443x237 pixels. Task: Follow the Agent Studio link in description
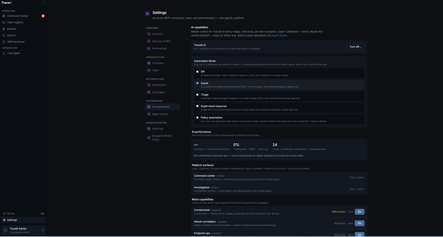pos(279,35)
